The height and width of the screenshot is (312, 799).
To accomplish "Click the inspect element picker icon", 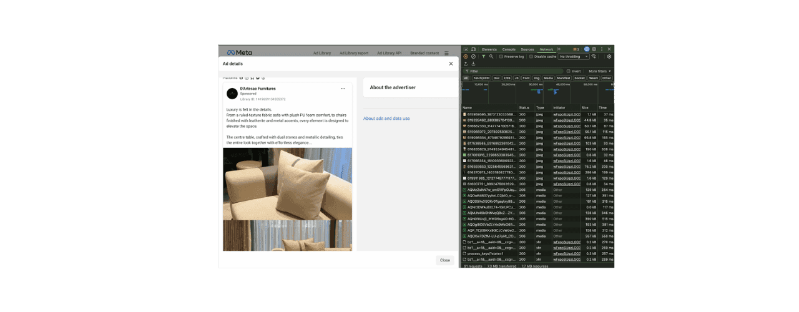I will [466, 49].
